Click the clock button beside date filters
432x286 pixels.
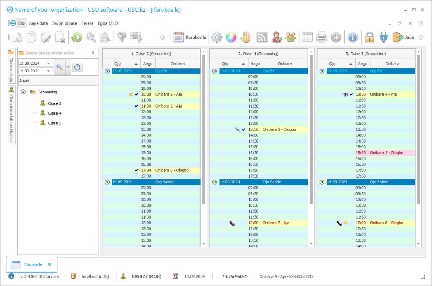(77, 67)
